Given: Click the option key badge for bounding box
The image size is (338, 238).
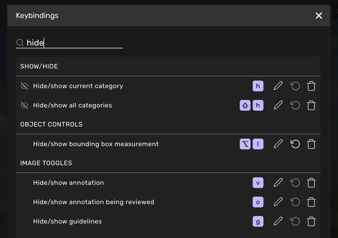Looking at the screenshot, I should [245, 144].
